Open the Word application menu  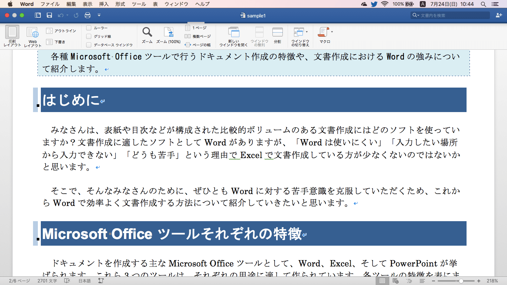pyautogui.click(x=27, y=4)
